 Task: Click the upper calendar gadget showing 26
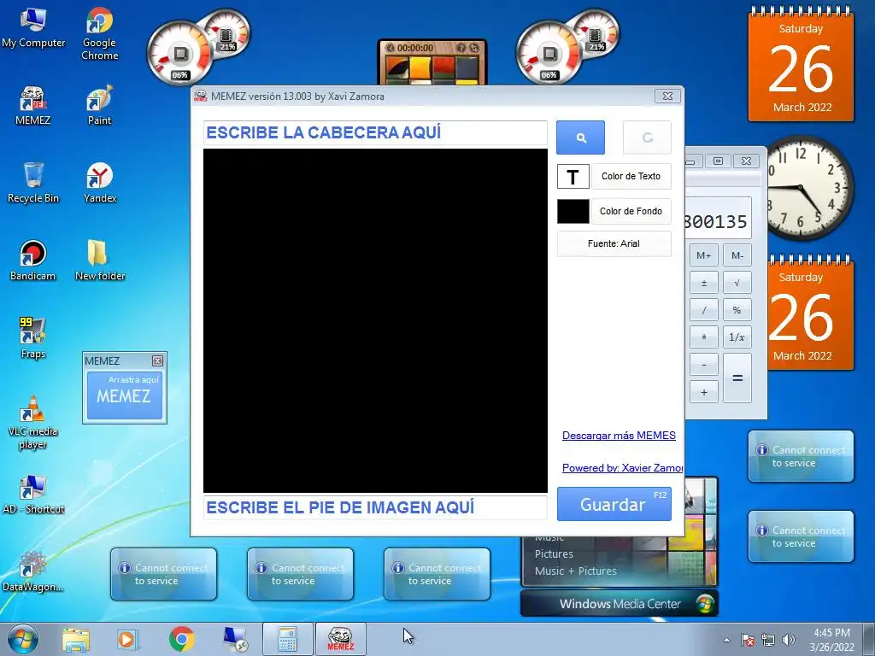(x=801, y=65)
